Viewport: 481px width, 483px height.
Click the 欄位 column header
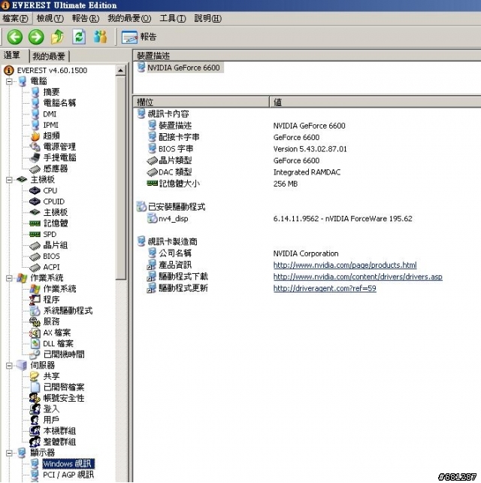pyautogui.click(x=201, y=102)
